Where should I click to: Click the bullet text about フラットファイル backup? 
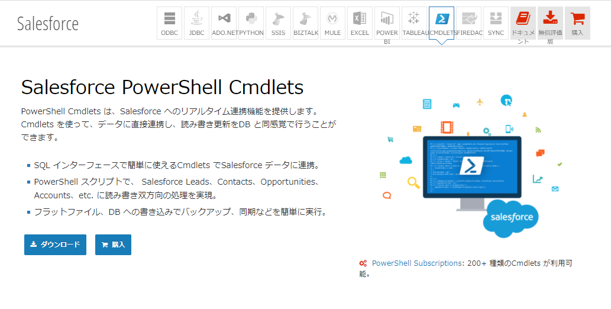180,213
